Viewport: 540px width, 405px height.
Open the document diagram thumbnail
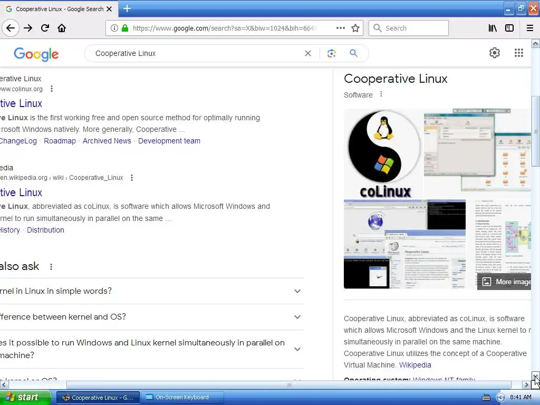click(499, 238)
